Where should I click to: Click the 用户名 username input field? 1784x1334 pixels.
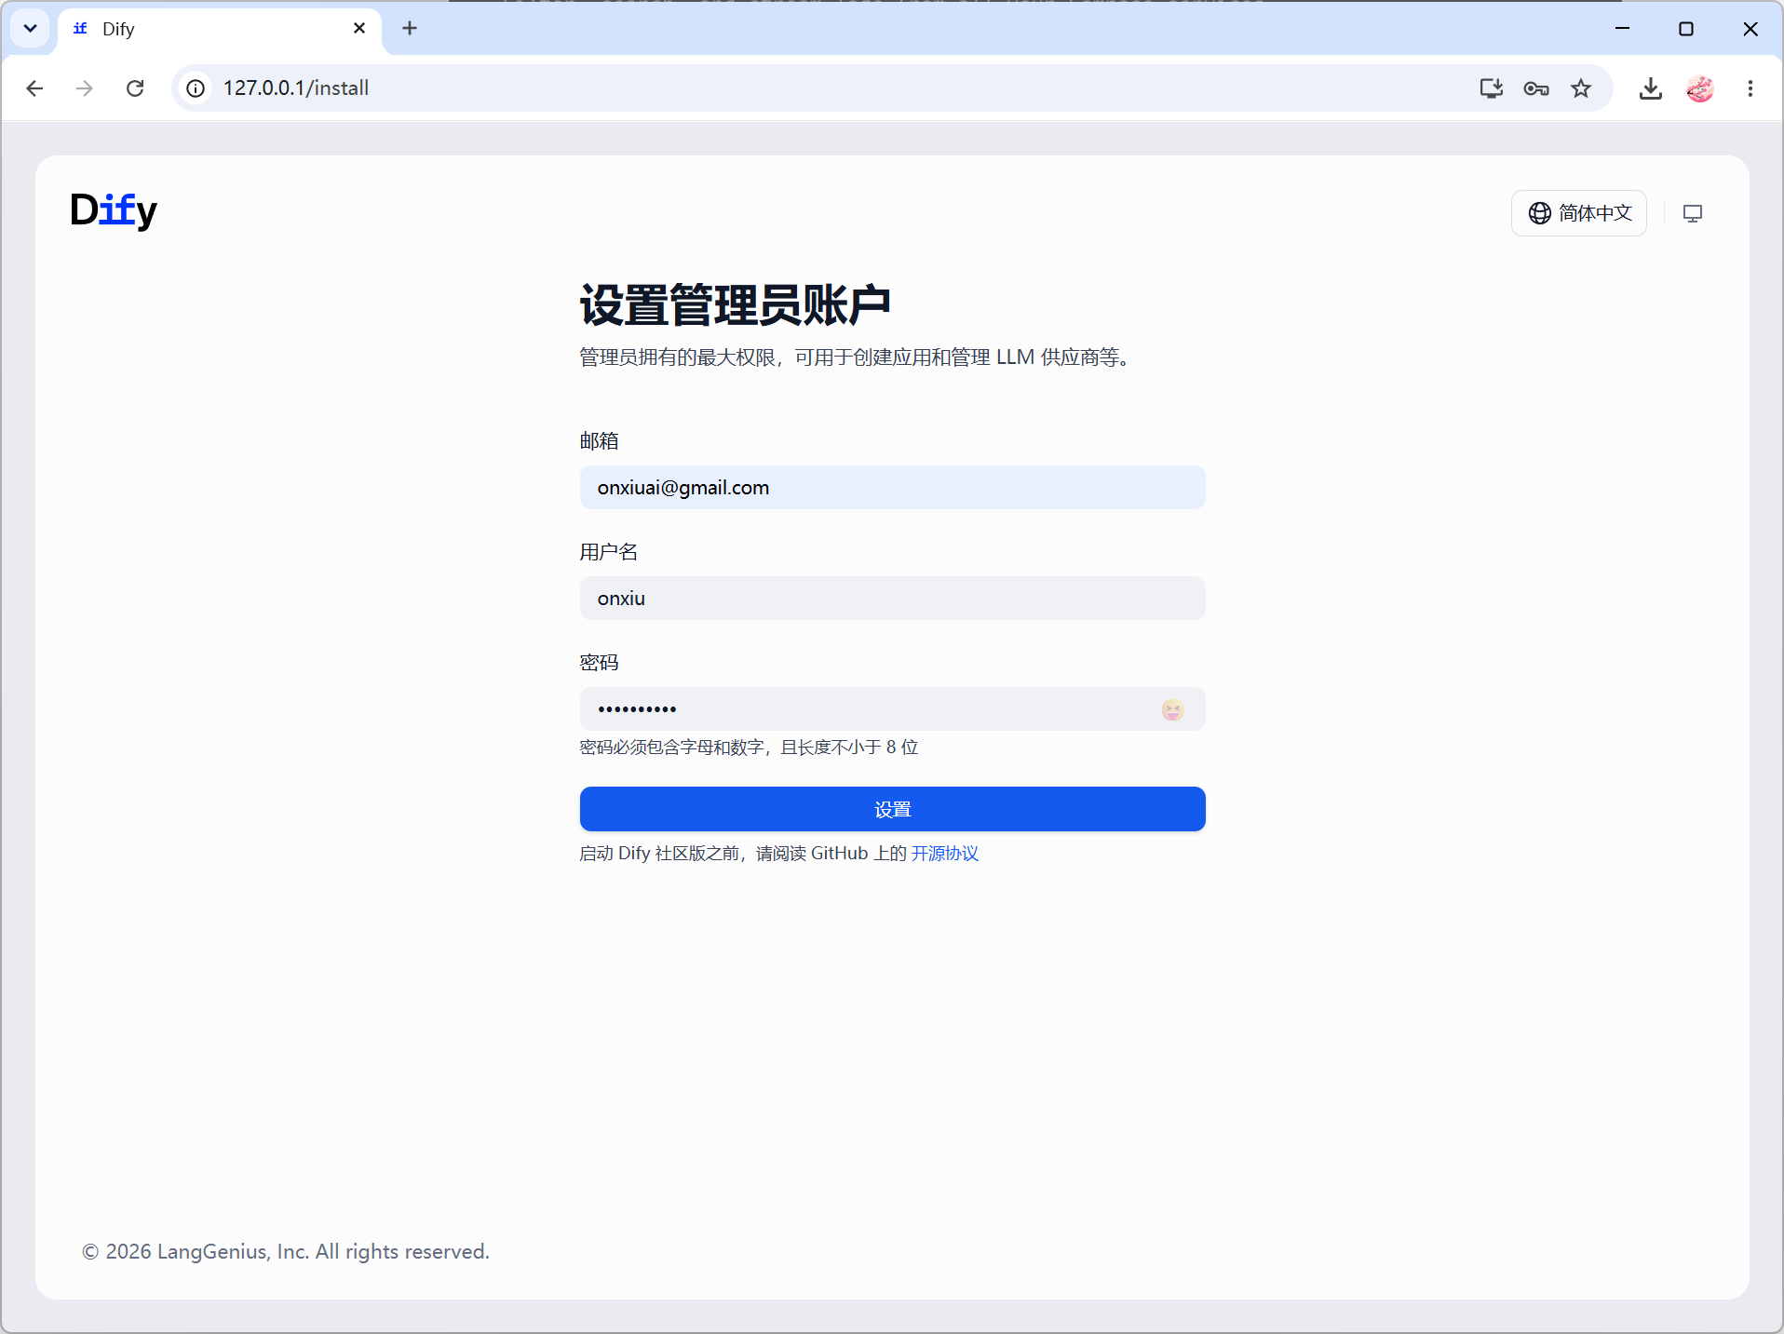[x=892, y=599]
